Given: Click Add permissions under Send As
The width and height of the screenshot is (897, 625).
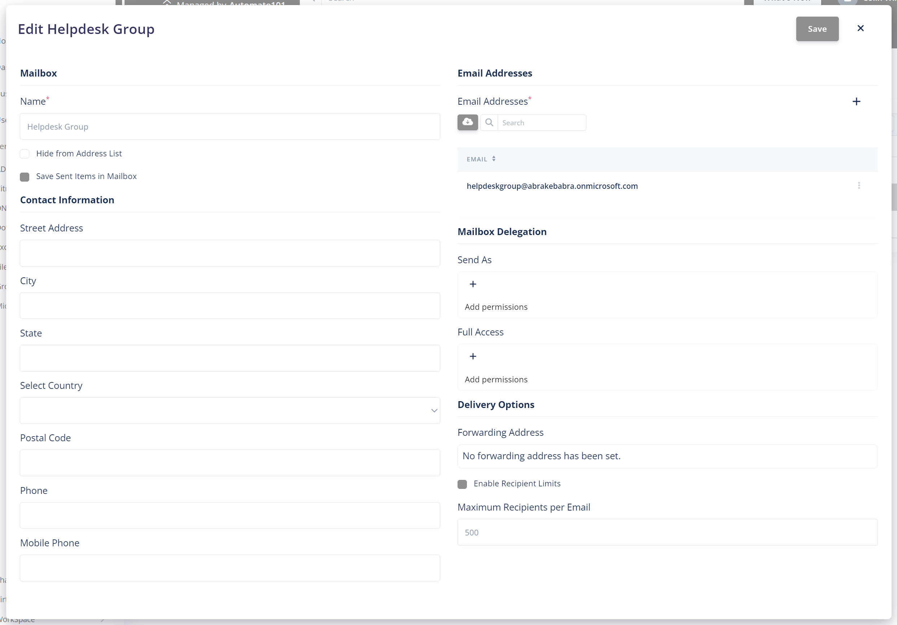Looking at the screenshot, I should [x=496, y=307].
